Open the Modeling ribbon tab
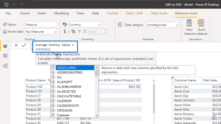This screenshot has height=124, width=221. pos(61,13)
